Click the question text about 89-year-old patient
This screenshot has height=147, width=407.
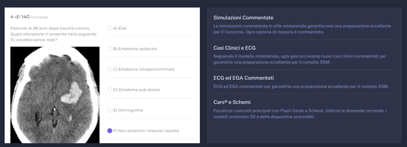(53, 34)
